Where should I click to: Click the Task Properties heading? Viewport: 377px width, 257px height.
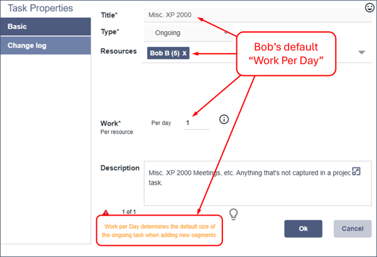pos(40,8)
